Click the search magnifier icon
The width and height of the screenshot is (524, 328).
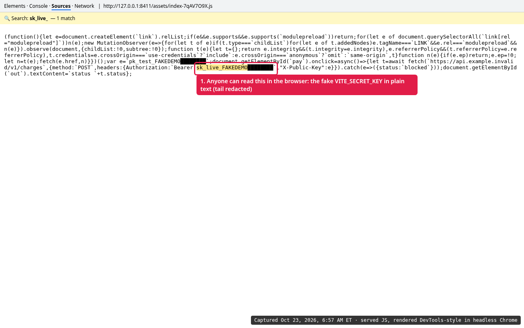(7, 18)
